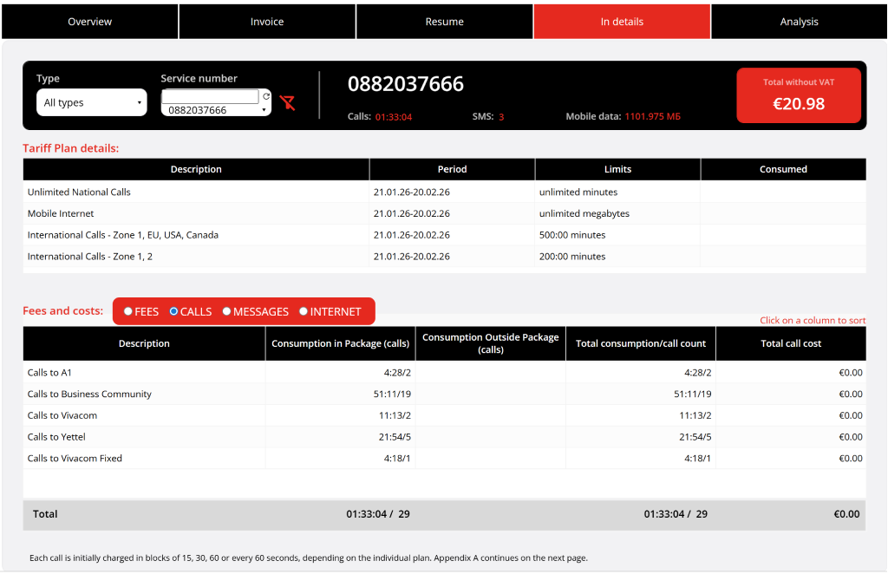Click the refresh icon beside the service number field

pyautogui.click(x=266, y=96)
